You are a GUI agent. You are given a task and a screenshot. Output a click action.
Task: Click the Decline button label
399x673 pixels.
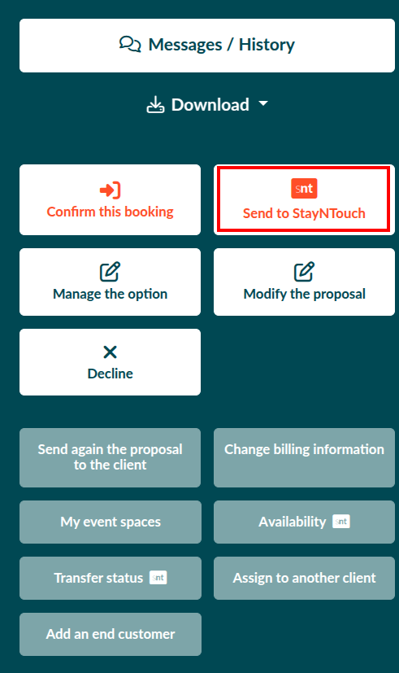tap(111, 374)
